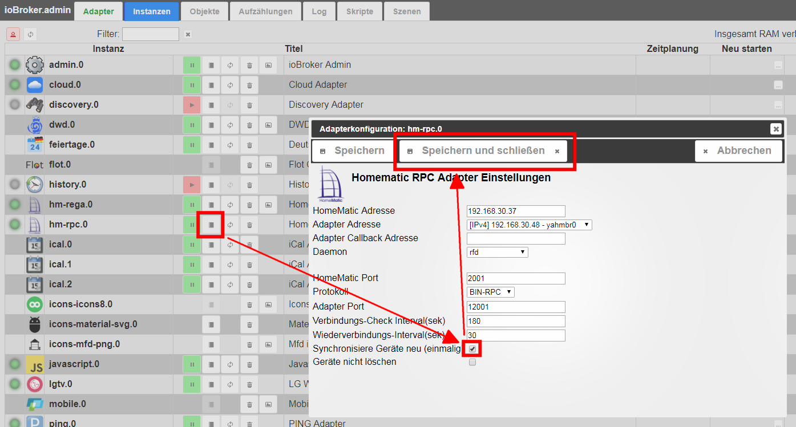Pause the admin.0 instance
This screenshot has height=427, width=796.
[x=192, y=65]
